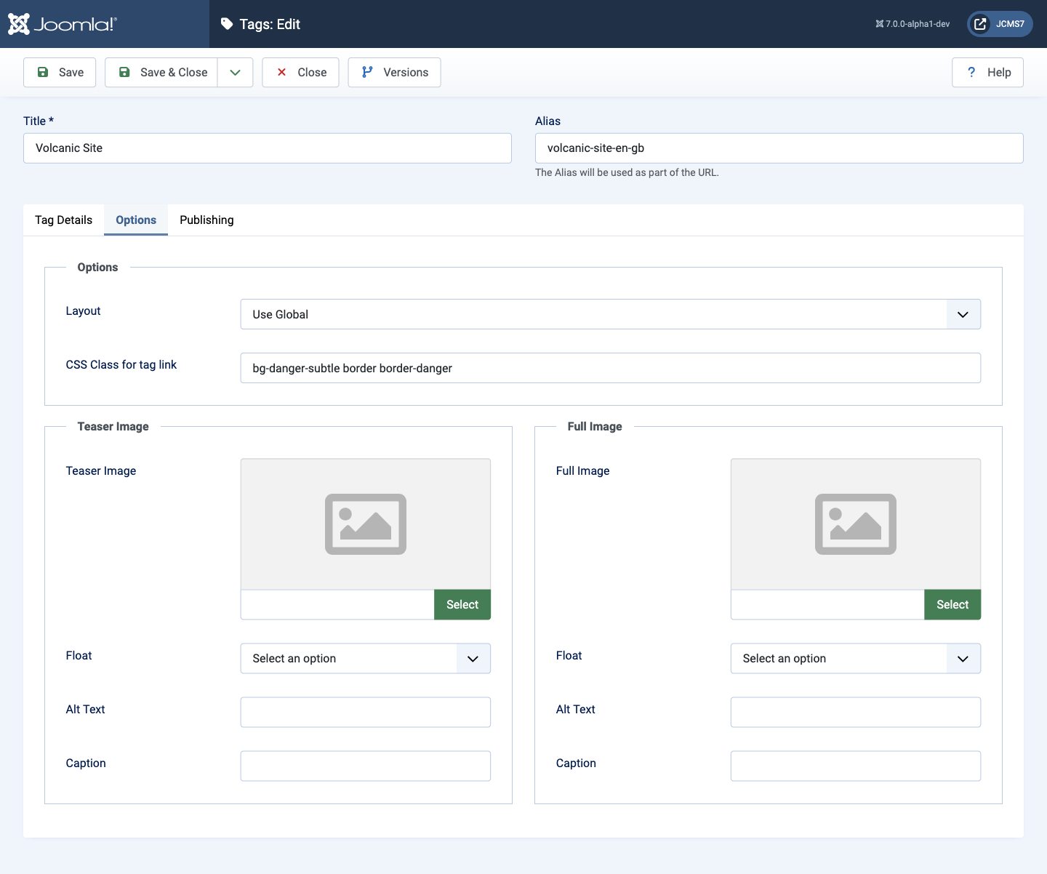Expand the Save & Close dropdown arrow
Image resolution: width=1047 pixels, height=874 pixels.
tap(235, 72)
